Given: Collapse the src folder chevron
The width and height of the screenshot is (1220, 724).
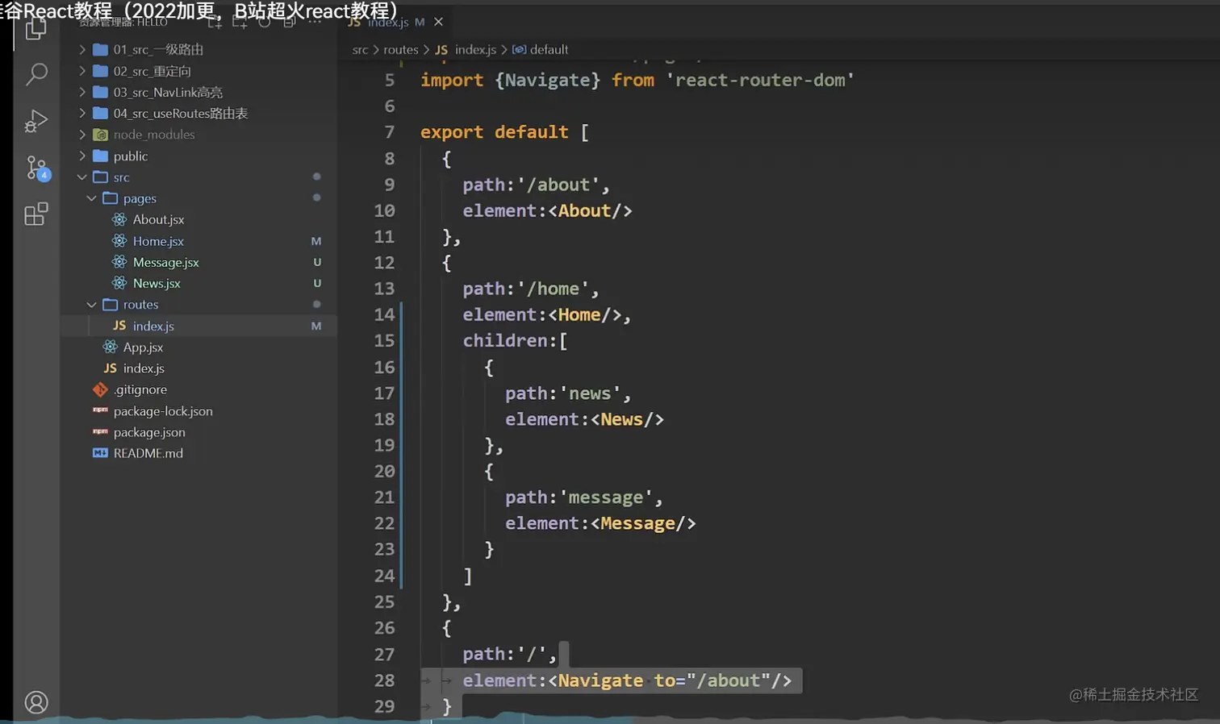Looking at the screenshot, I should tap(82, 177).
